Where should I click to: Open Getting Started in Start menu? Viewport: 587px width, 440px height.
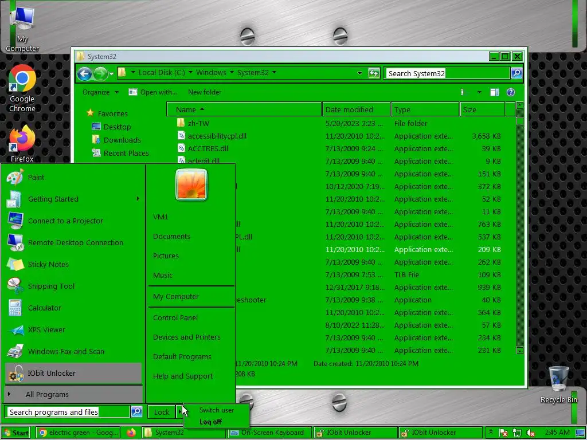click(73, 199)
